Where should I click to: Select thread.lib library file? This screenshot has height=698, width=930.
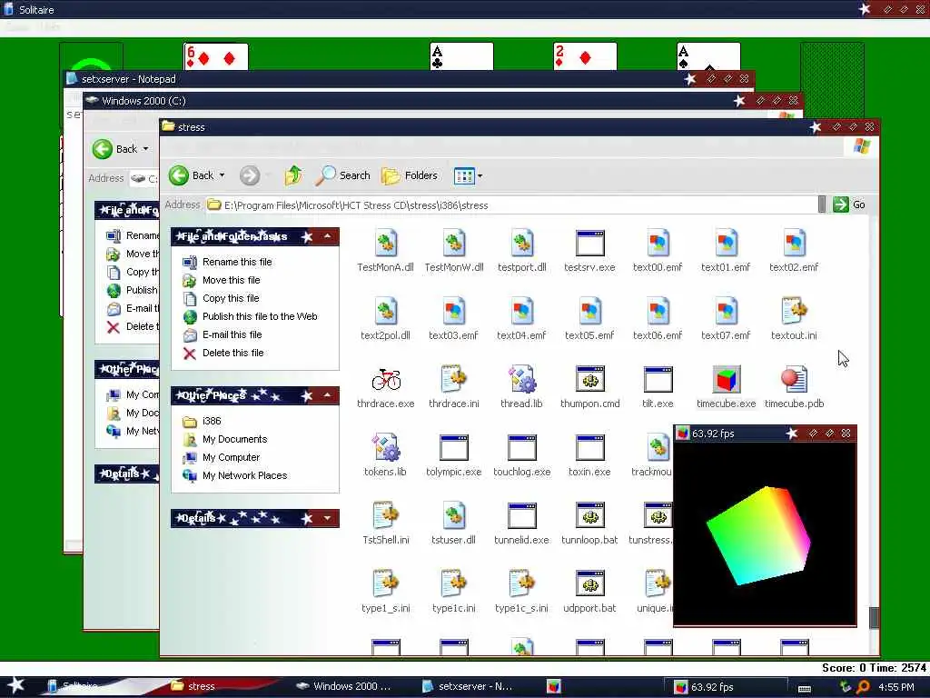522,380
